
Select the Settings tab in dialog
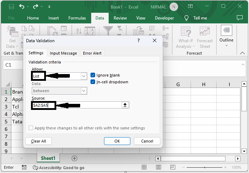point(36,53)
